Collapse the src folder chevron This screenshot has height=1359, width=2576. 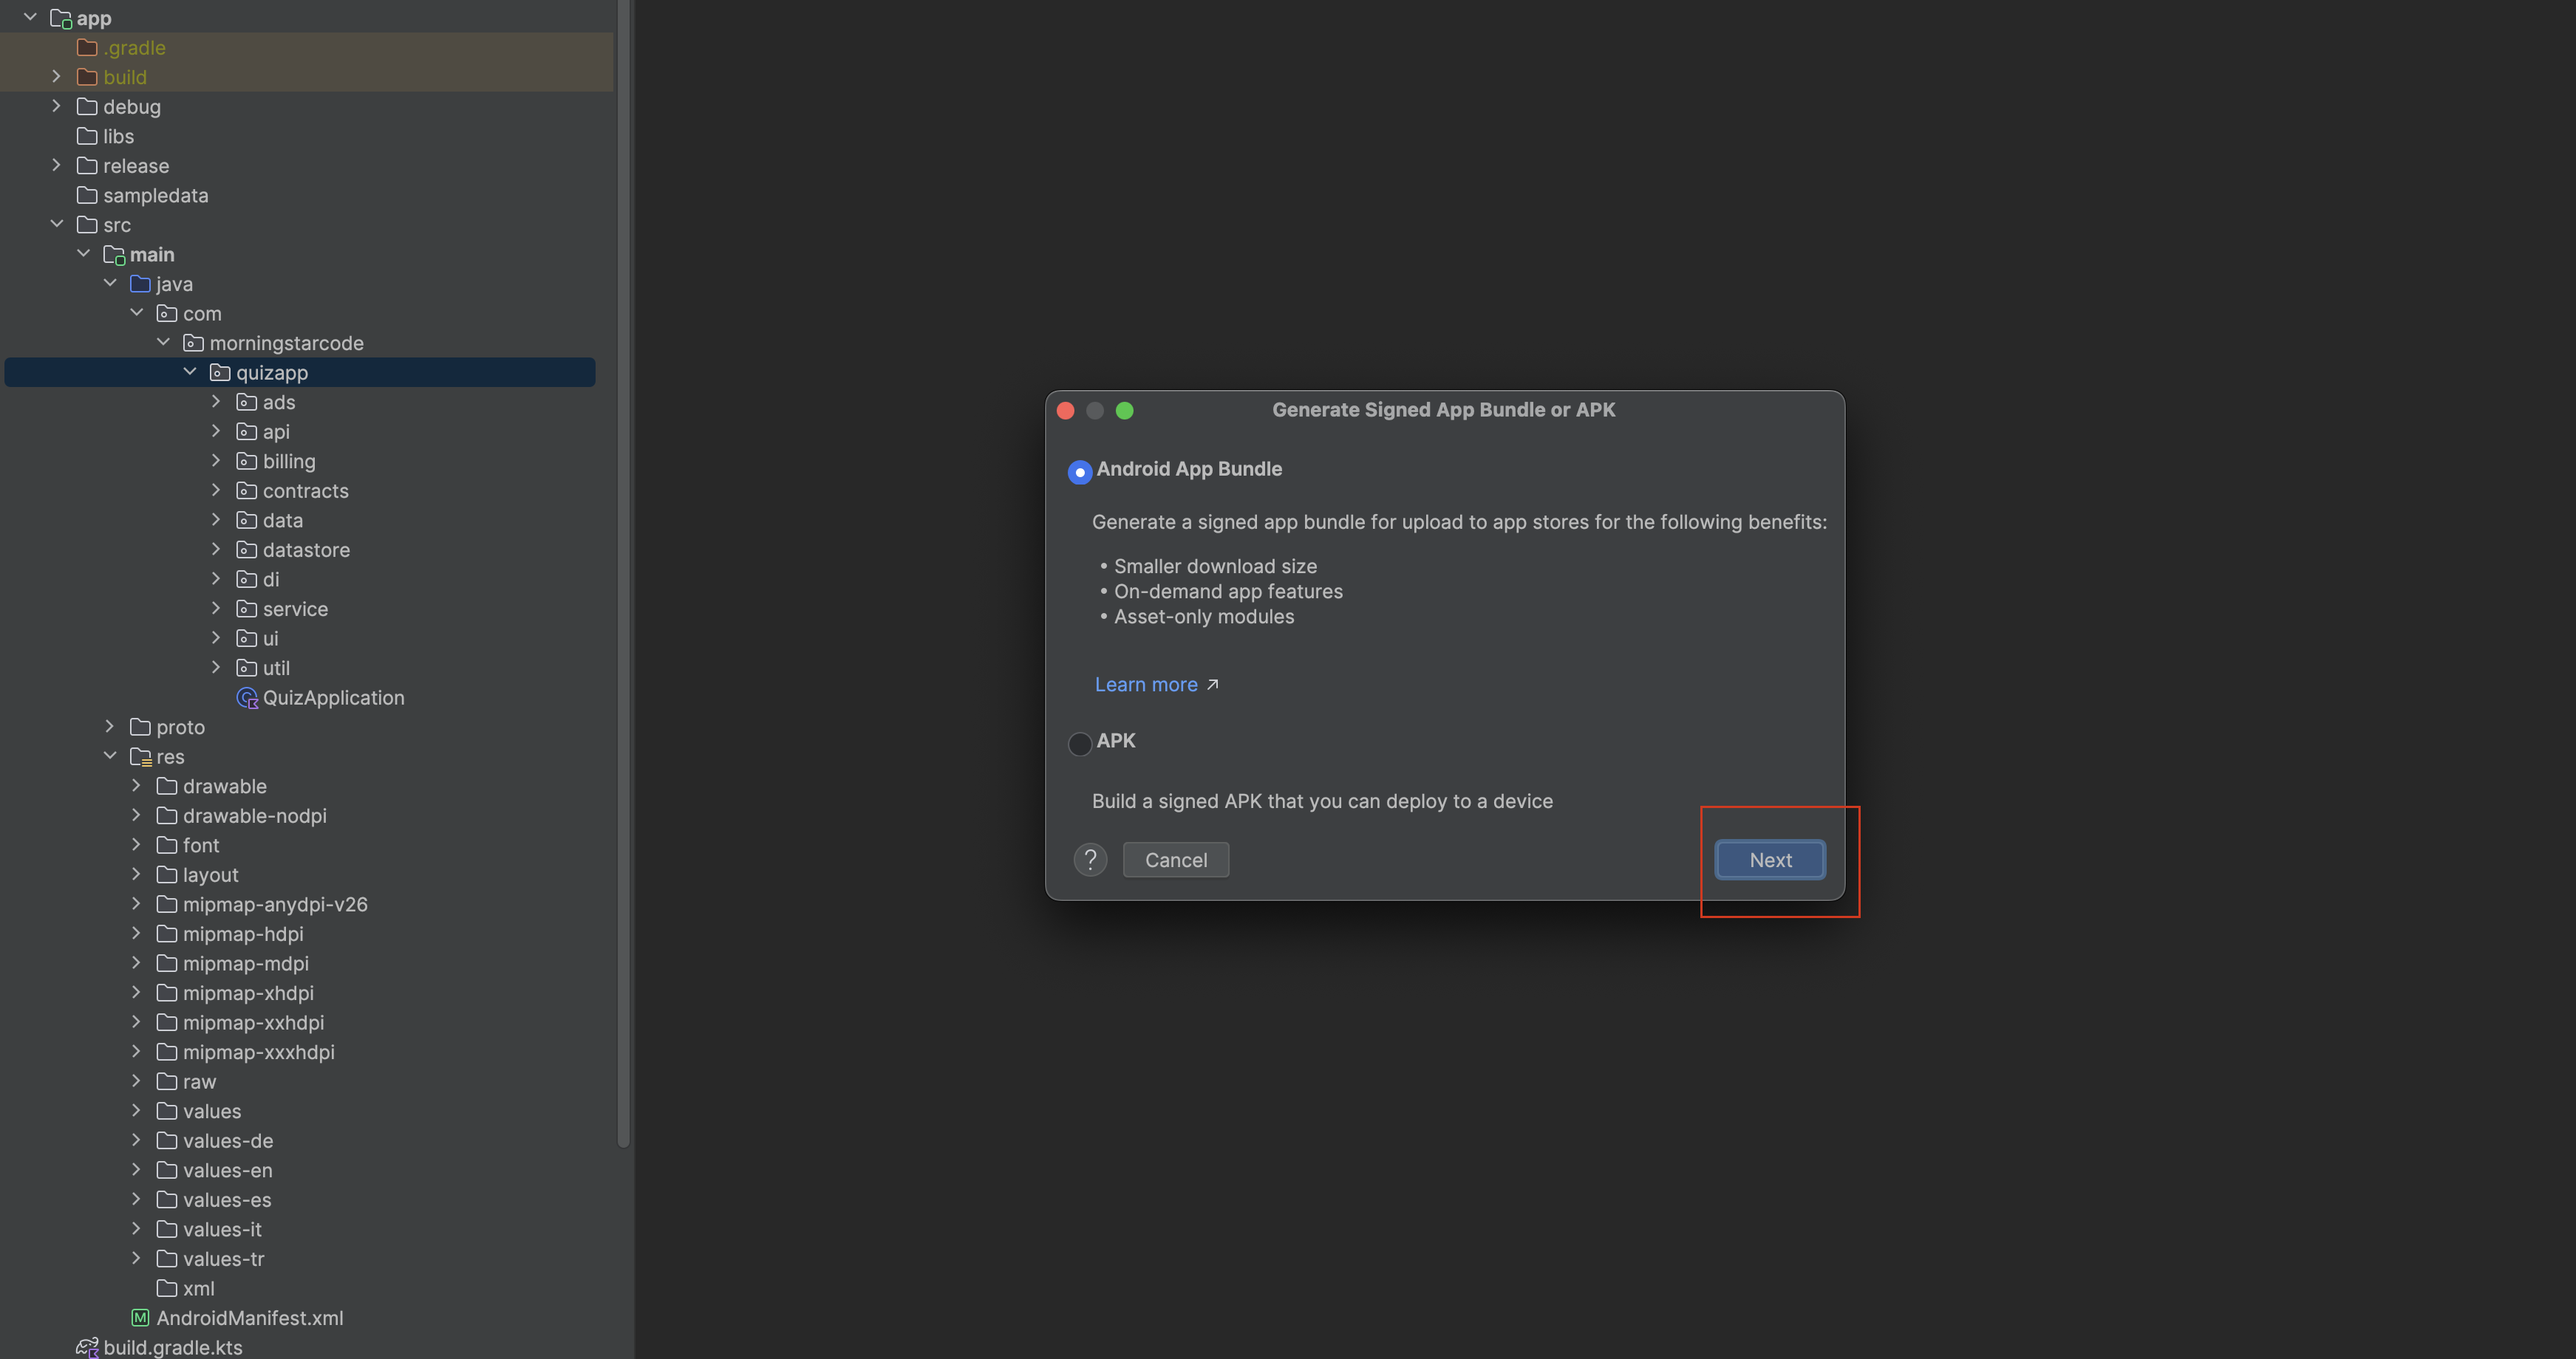point(57,224)
